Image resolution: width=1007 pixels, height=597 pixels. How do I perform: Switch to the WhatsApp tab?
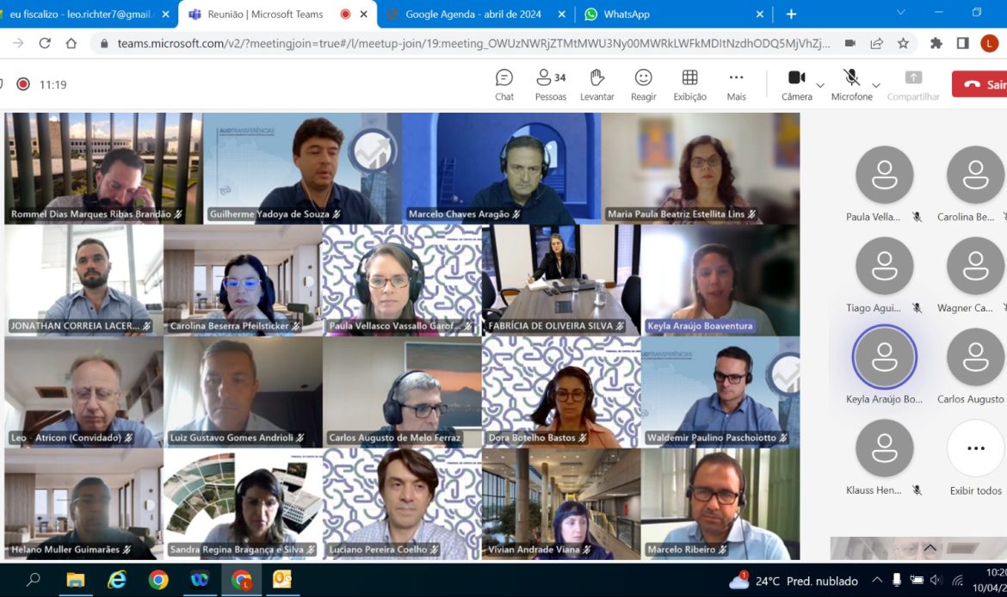[672, 14]
